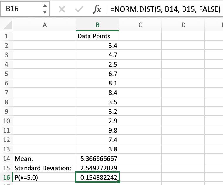
Task: Select row 16 header
Action: [6, 178]
